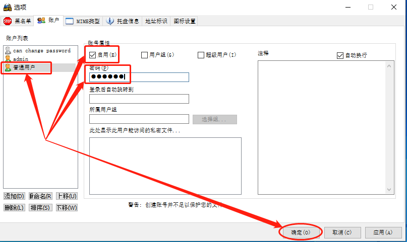Click the 登录后自动跳转到 input field
This screenshot has width=407, height=242.
click(x=139, y=99)
